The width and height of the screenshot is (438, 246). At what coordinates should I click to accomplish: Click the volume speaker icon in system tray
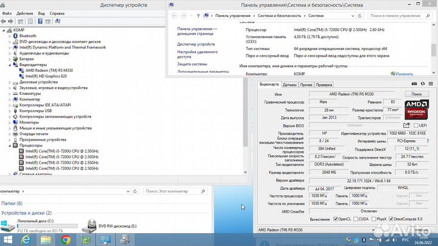[x=394, y=240]
